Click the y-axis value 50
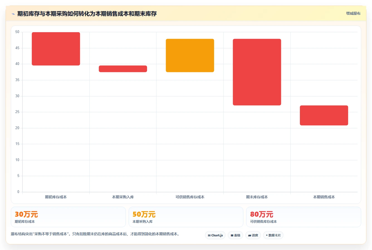Screen dimensions: 372x250 tap(17, 32)
